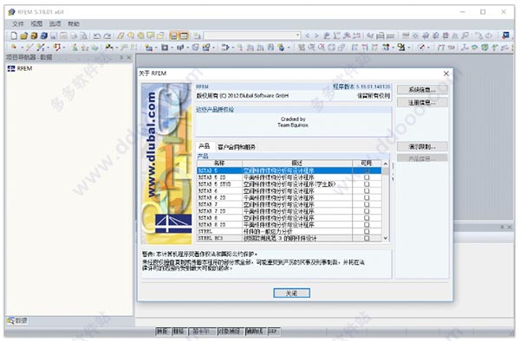Expand dropdown next to black square tool
Screen dimensions: 520x341
coord(172,48)
